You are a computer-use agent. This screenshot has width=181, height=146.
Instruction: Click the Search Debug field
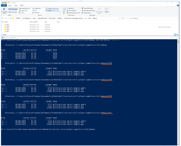(152, 18)
